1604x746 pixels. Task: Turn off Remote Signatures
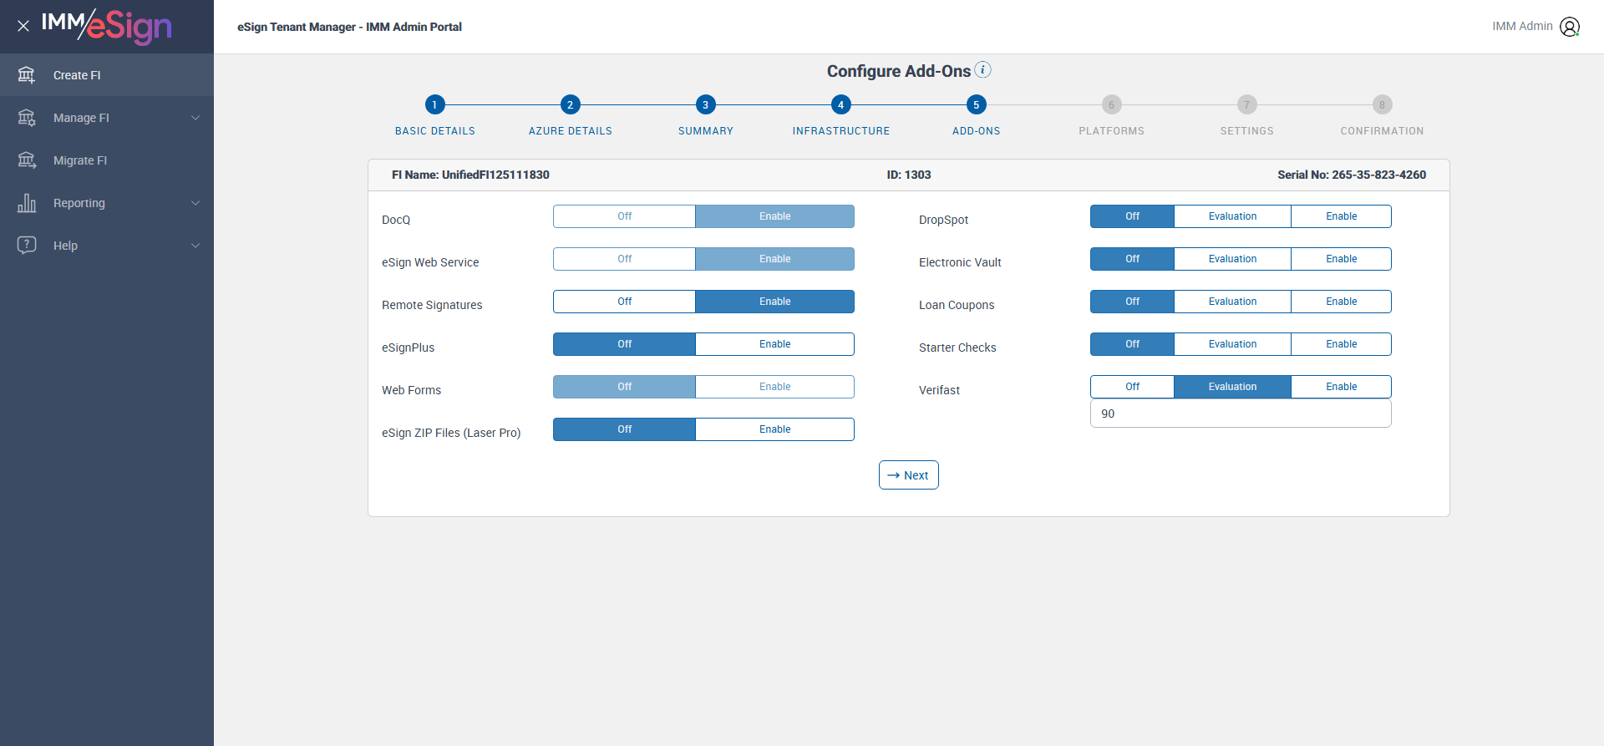click(x=624, y=302)
